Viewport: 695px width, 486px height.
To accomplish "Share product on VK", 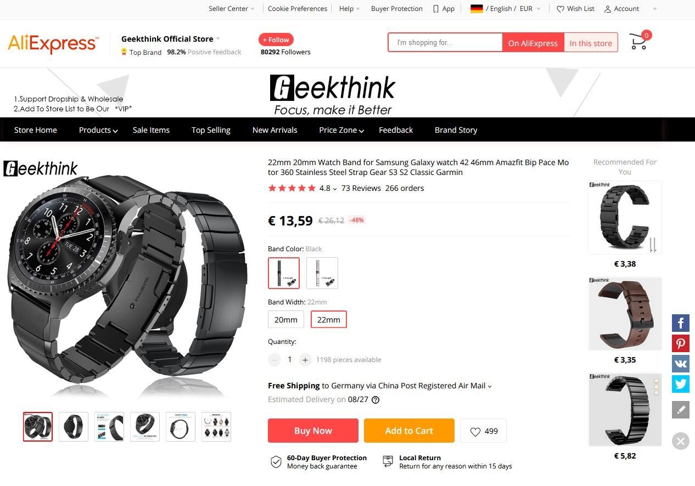I will click(x=681, y=364).
